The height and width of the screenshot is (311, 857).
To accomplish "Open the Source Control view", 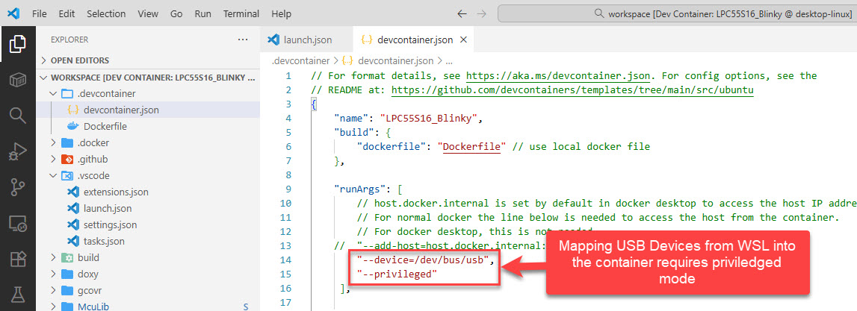I will click(17, 187).
